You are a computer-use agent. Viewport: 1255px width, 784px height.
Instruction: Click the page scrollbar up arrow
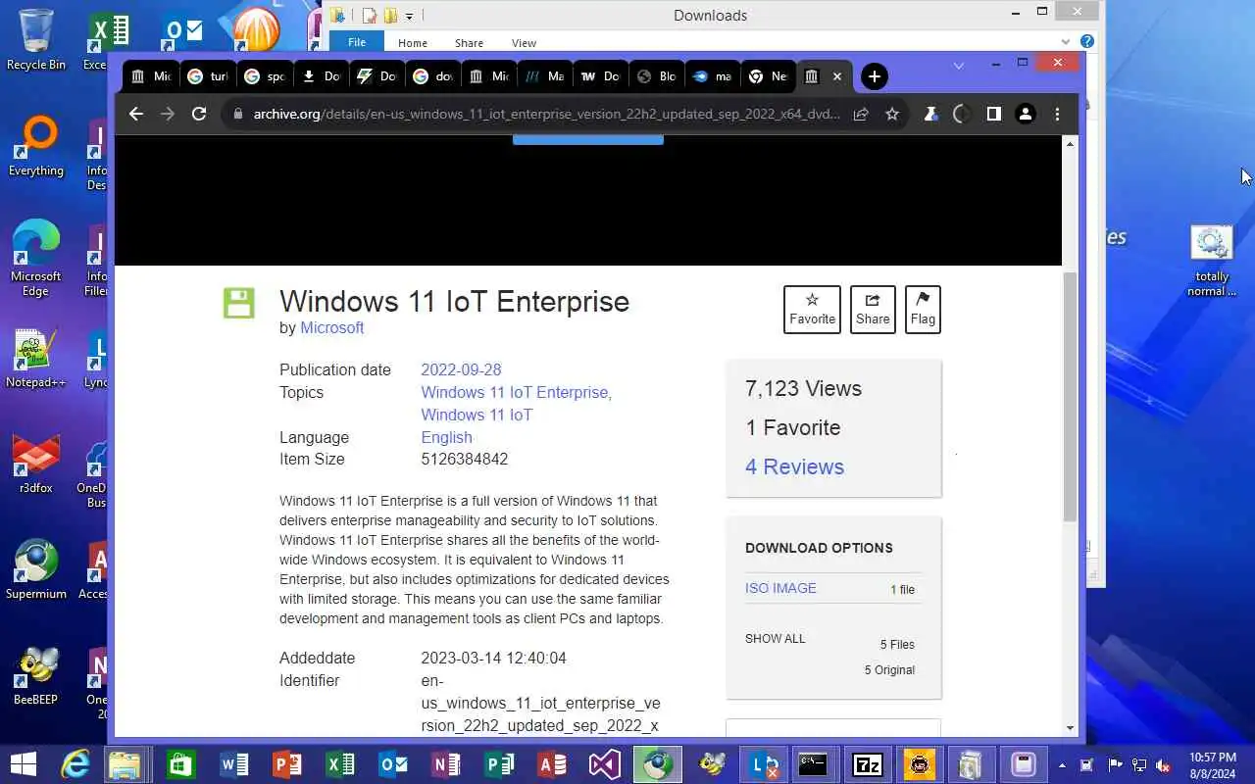click(x=1070, y=144)
